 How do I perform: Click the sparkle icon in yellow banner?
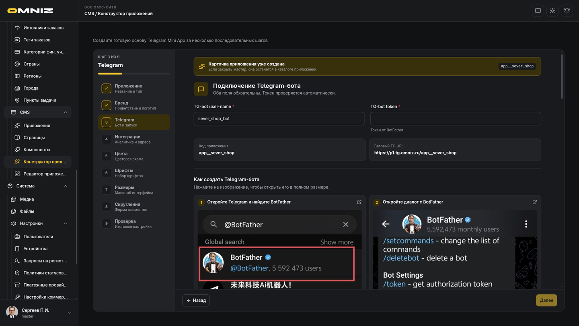(202, 66)
